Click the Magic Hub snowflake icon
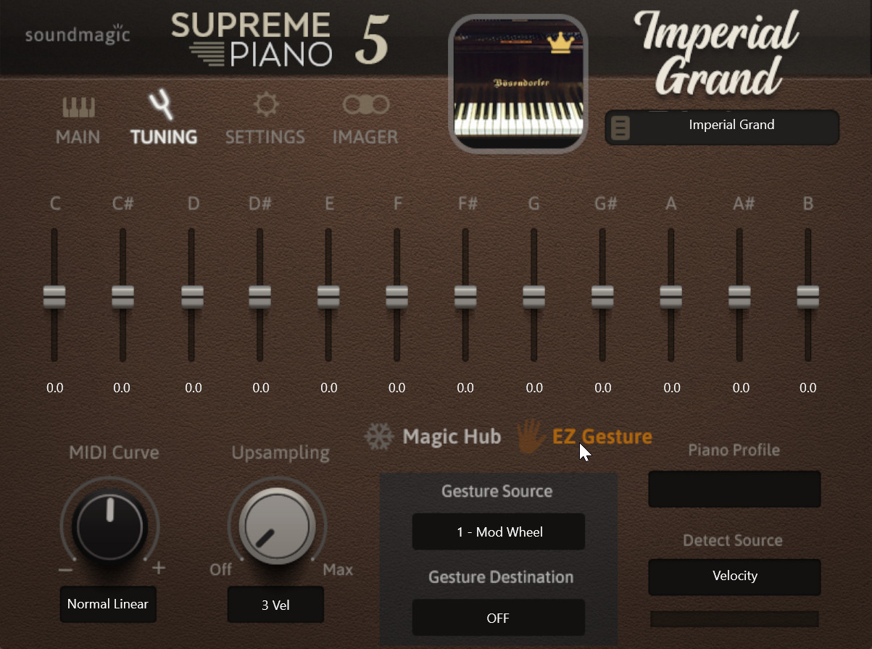872x649 pixels. [378, 437]
